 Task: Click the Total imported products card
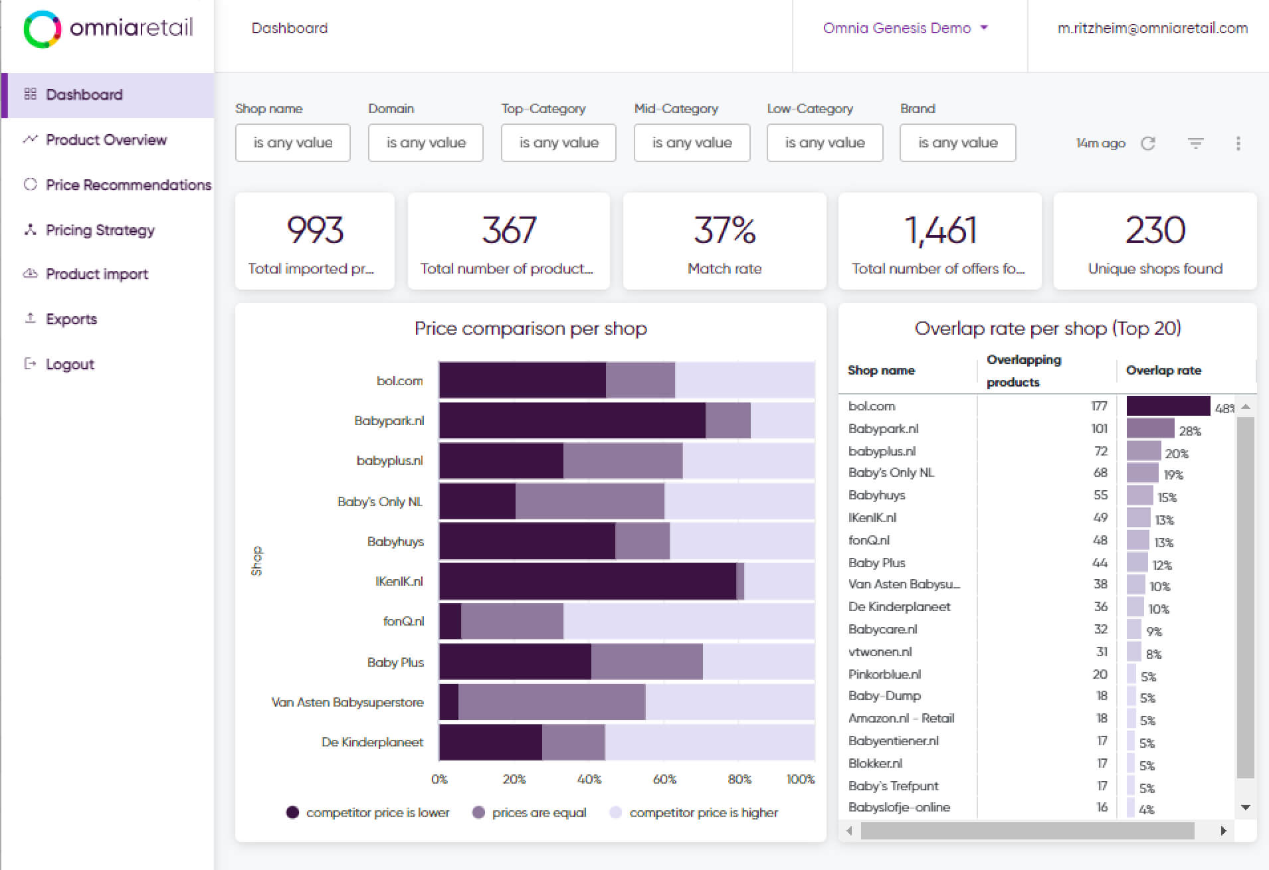[x=314, y=241]
